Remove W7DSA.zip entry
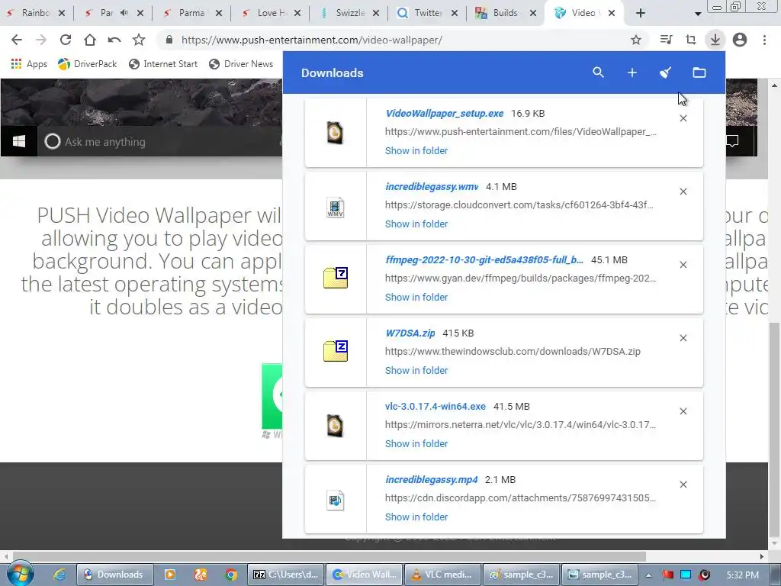 (x=683, y=338)
